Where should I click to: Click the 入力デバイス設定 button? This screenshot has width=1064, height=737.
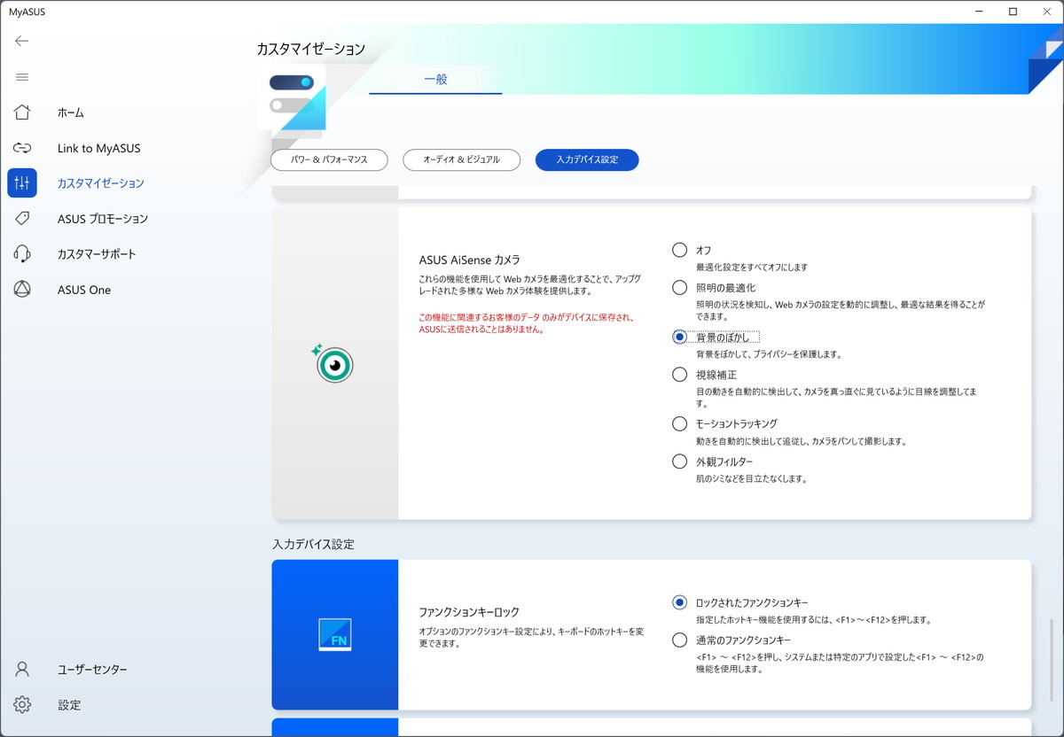coord(587,160)
